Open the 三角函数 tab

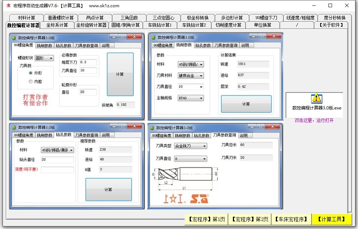(129, 18)
